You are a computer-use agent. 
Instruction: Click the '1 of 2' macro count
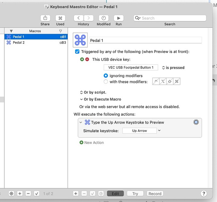[48, 194]
